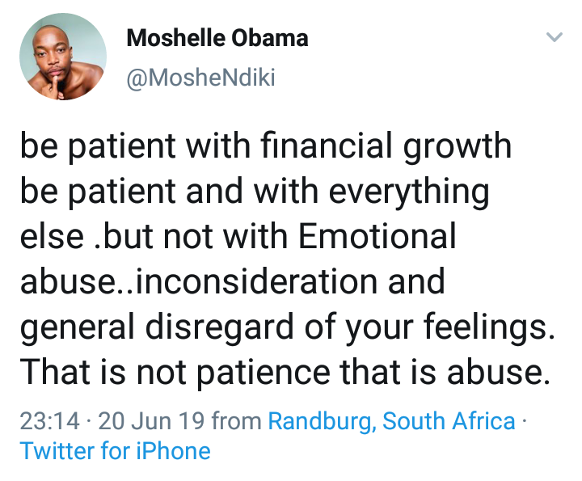Click the 'abuse..inconsideration and' line
Screen dimensions: 582x481
tap(232, 281)
